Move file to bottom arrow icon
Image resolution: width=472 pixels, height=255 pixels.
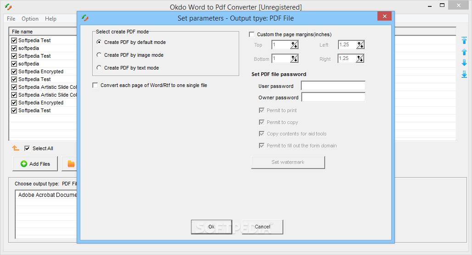coord(464,74)
